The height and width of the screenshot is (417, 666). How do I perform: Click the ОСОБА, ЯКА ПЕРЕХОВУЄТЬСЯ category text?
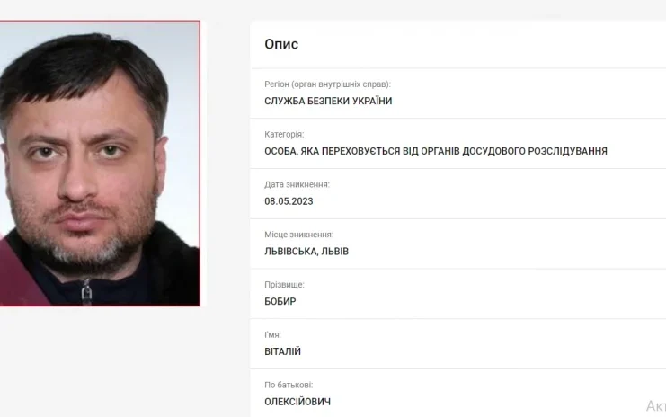(x=436, y=151)
